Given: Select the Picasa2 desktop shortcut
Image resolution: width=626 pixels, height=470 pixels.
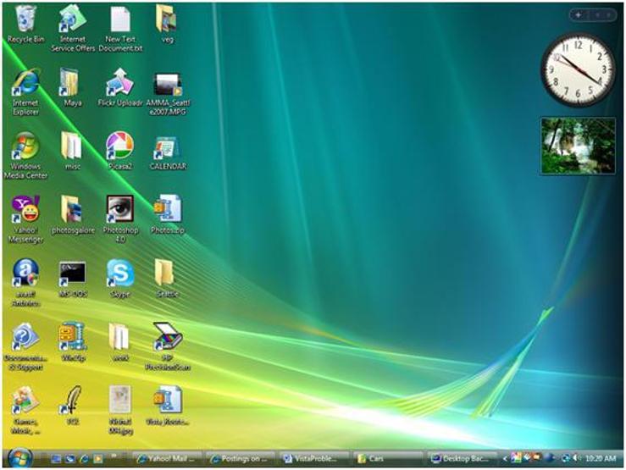Looking at the screenshot, I should point(119,145).
